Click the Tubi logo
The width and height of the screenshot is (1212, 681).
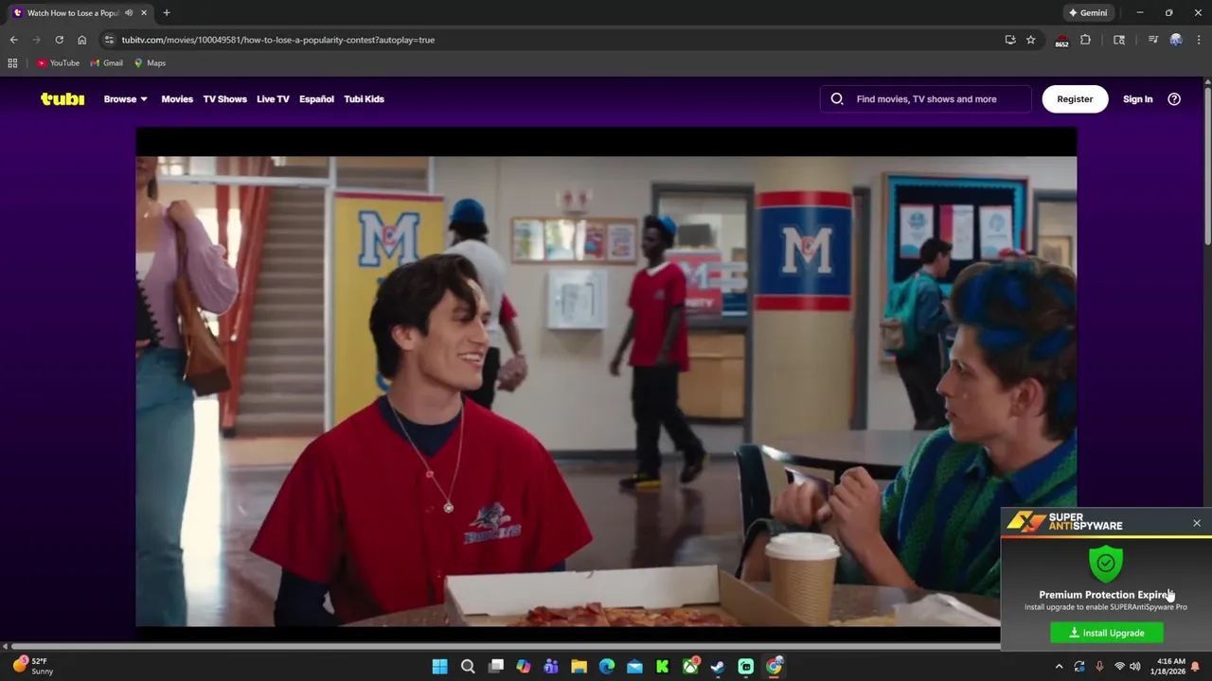click(x=62, y=98)
